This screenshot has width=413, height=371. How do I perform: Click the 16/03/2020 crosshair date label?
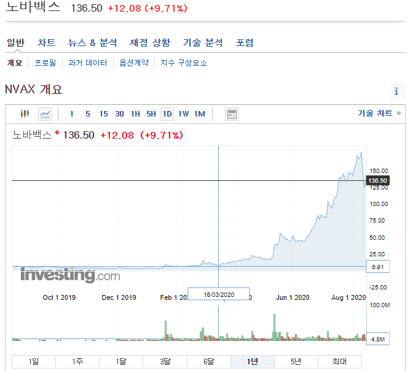click(219, 294)
